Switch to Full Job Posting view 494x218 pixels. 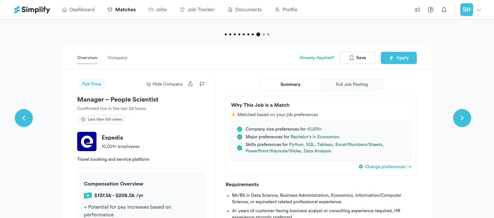(x=352, y=85)
